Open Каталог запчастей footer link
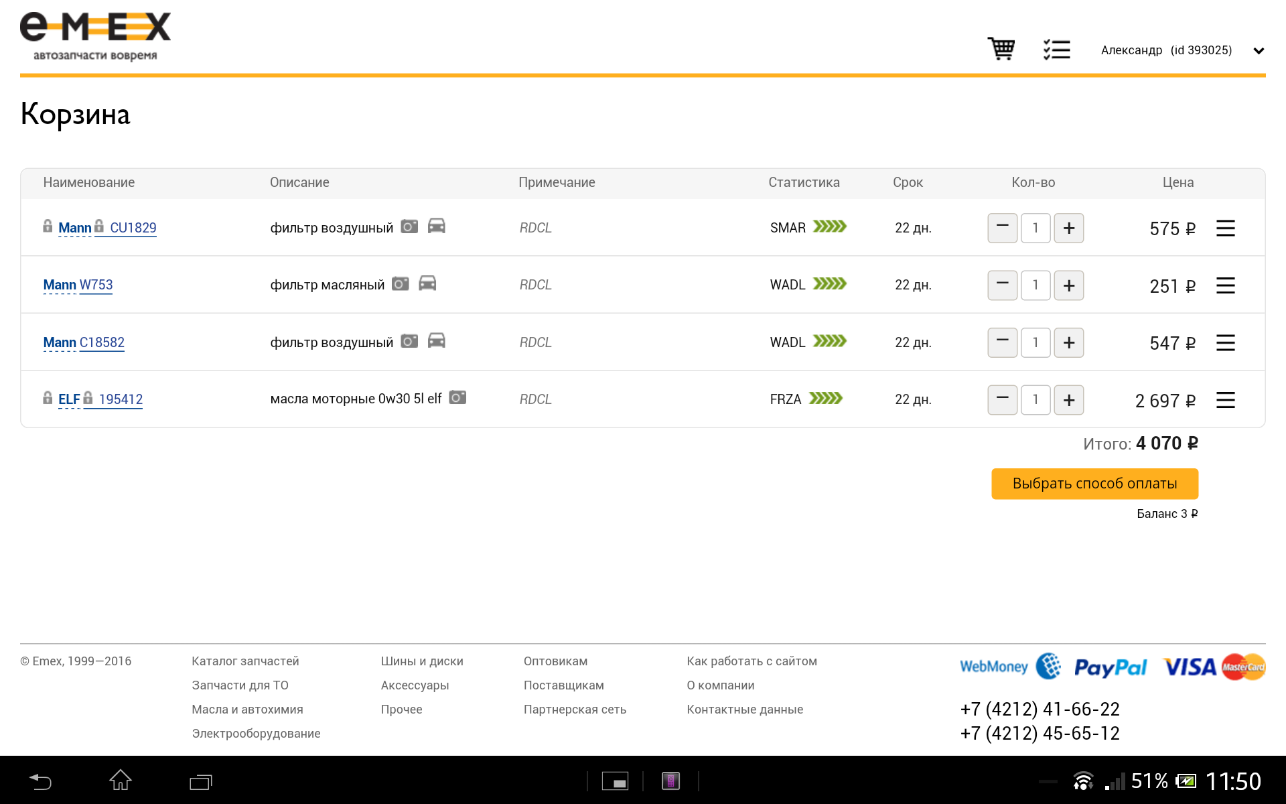The width and height of the screenshot is (1286, 804). [x=245, y=661]
